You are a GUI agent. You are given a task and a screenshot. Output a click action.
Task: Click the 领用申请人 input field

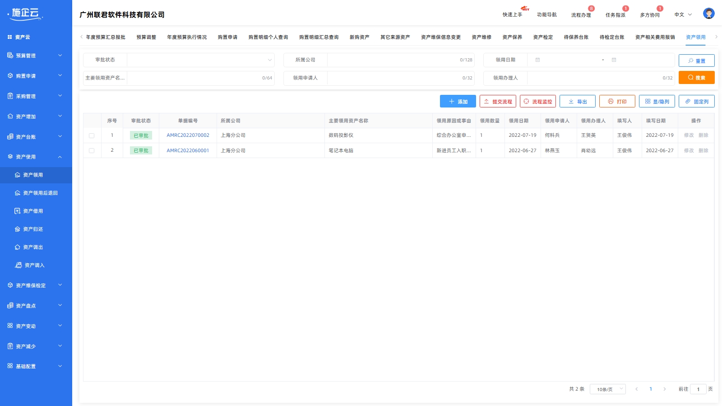pyautogui.click(x=401, y=78)
